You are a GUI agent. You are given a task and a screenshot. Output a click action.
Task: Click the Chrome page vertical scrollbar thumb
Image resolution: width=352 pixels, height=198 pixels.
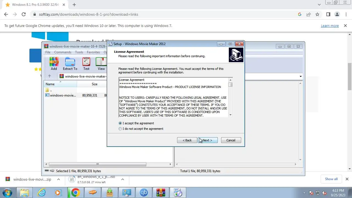pos(350,76)
